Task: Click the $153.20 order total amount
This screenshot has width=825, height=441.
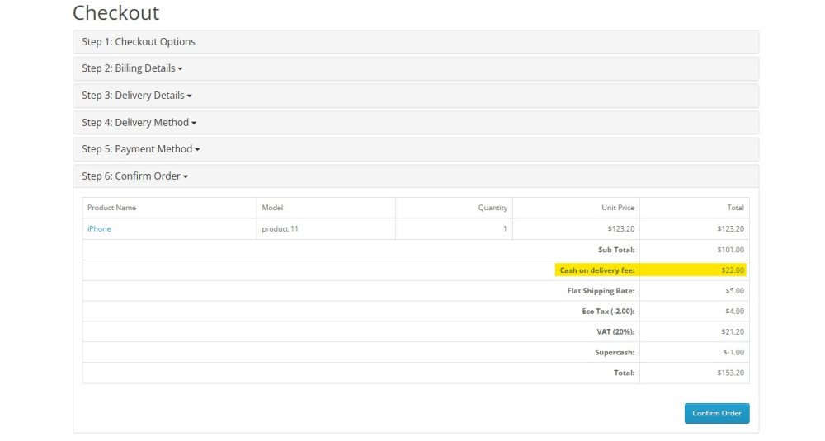Action: [x=730, y=373]
